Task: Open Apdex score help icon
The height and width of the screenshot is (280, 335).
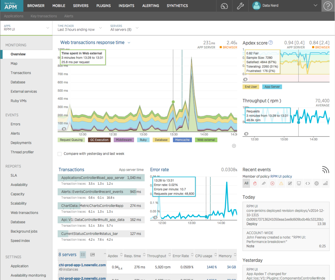Action: 270,42
